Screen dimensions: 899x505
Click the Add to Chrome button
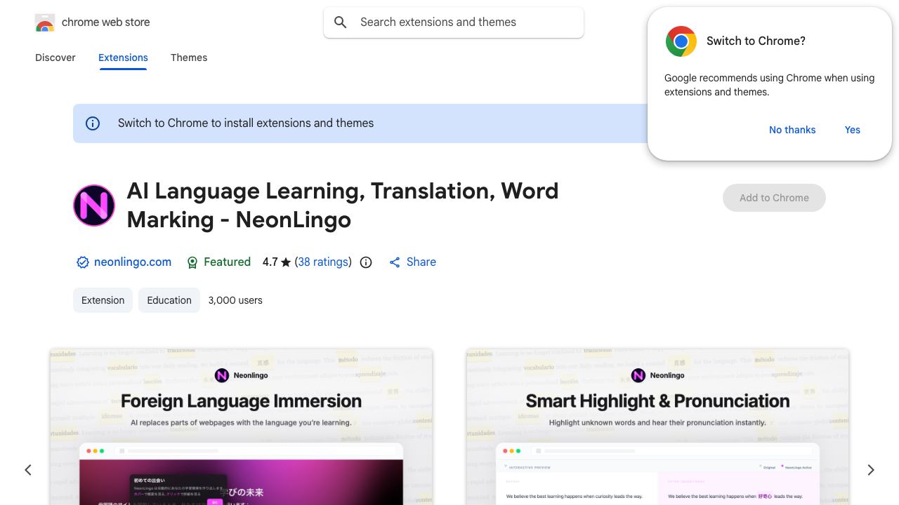tap(774, 198)
